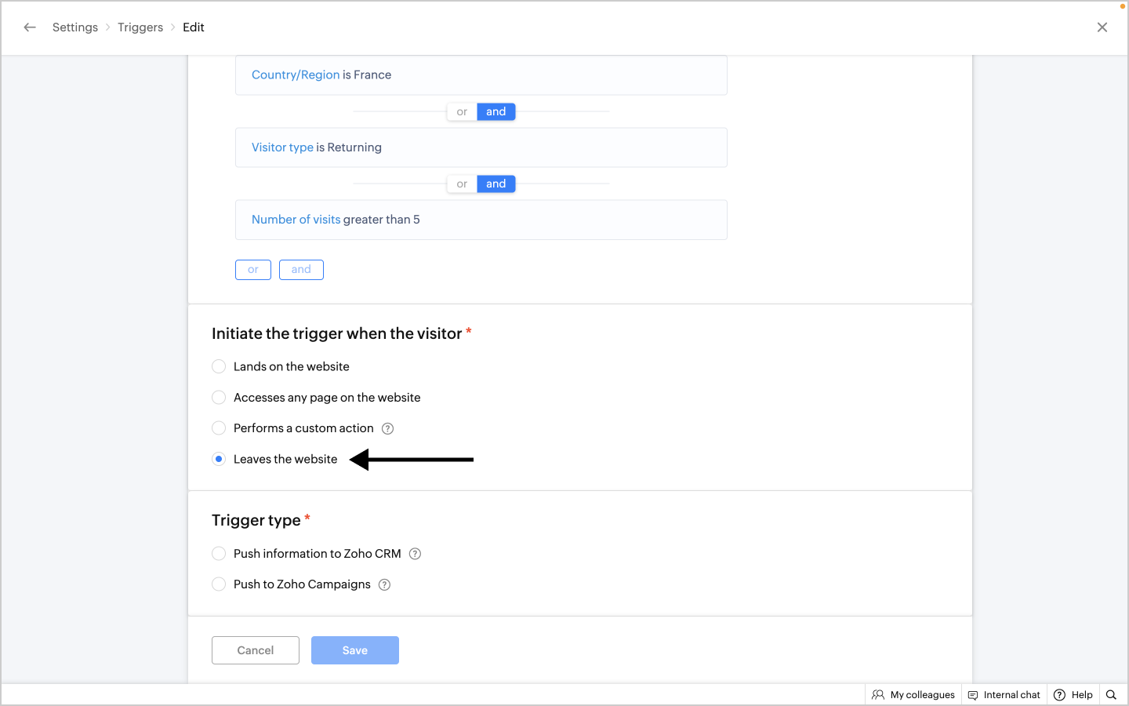The height and width of the screenshot is (706, 1129).
Task: Select 'Accesses any page on the website'
Action: [x=220, y=398]
